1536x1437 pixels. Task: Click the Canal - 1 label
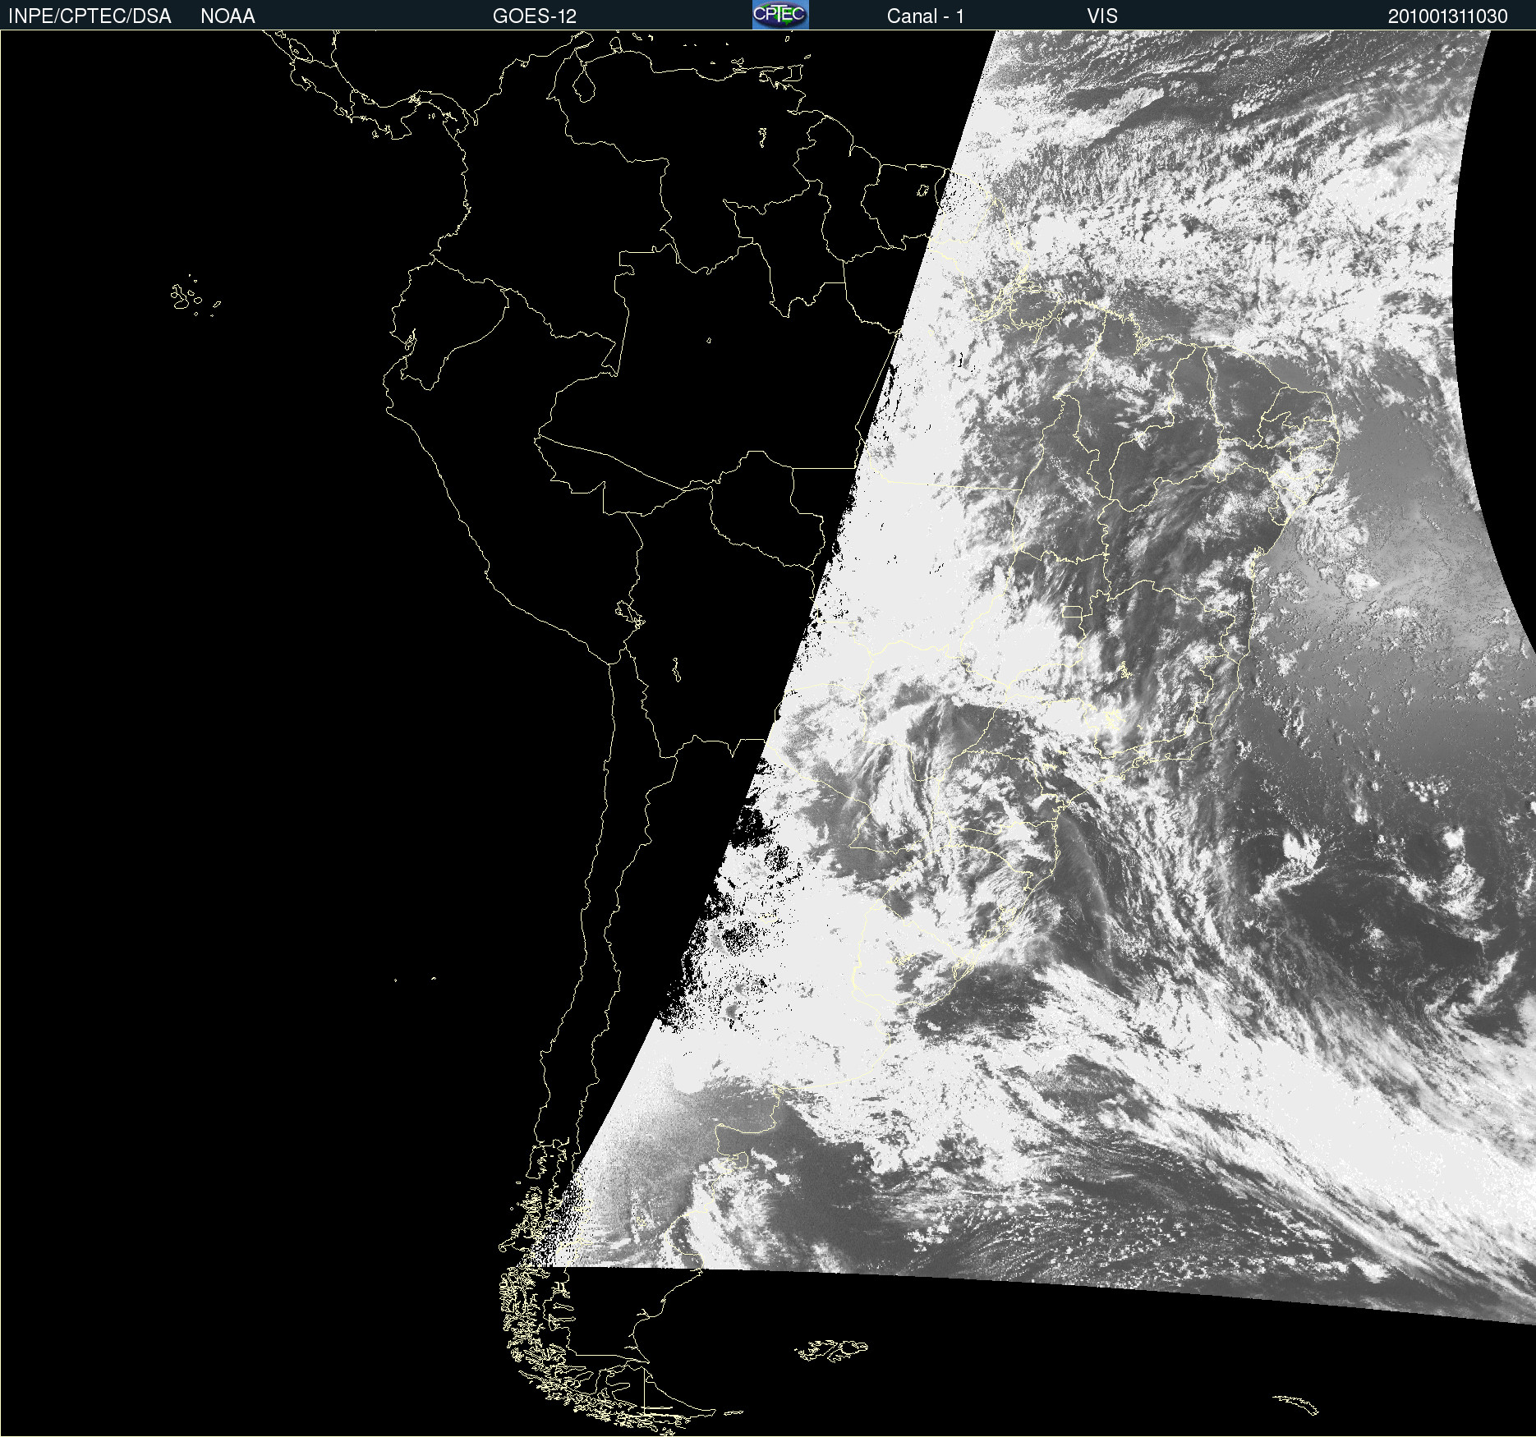pos(926,16)
